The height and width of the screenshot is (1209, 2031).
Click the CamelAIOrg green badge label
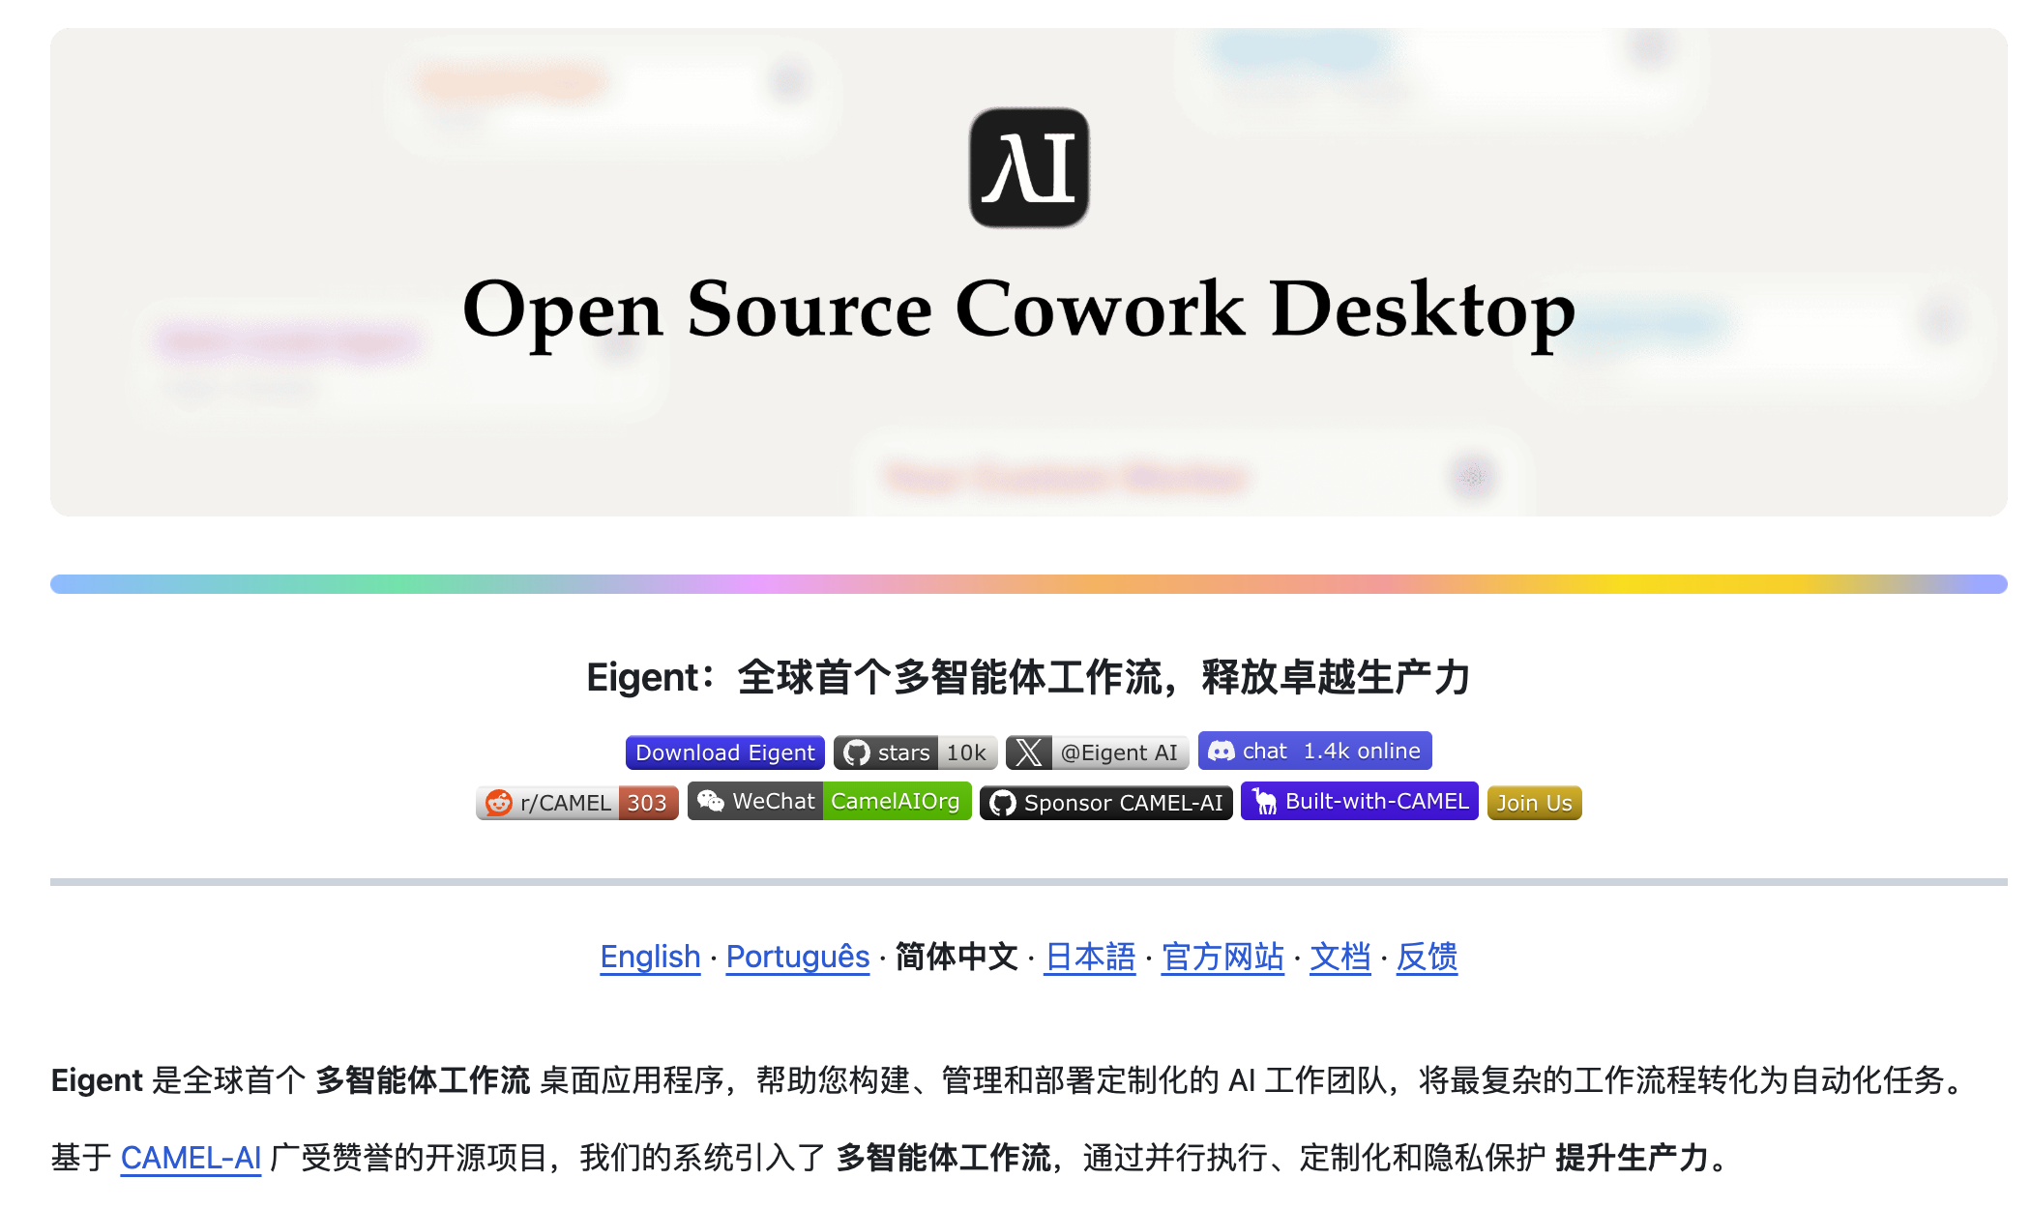(896, 801)
